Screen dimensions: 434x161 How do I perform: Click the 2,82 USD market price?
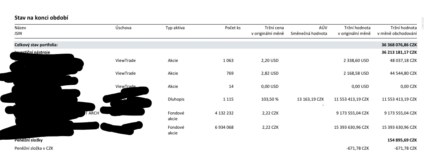pyautogui.click(x=270, y=73)
